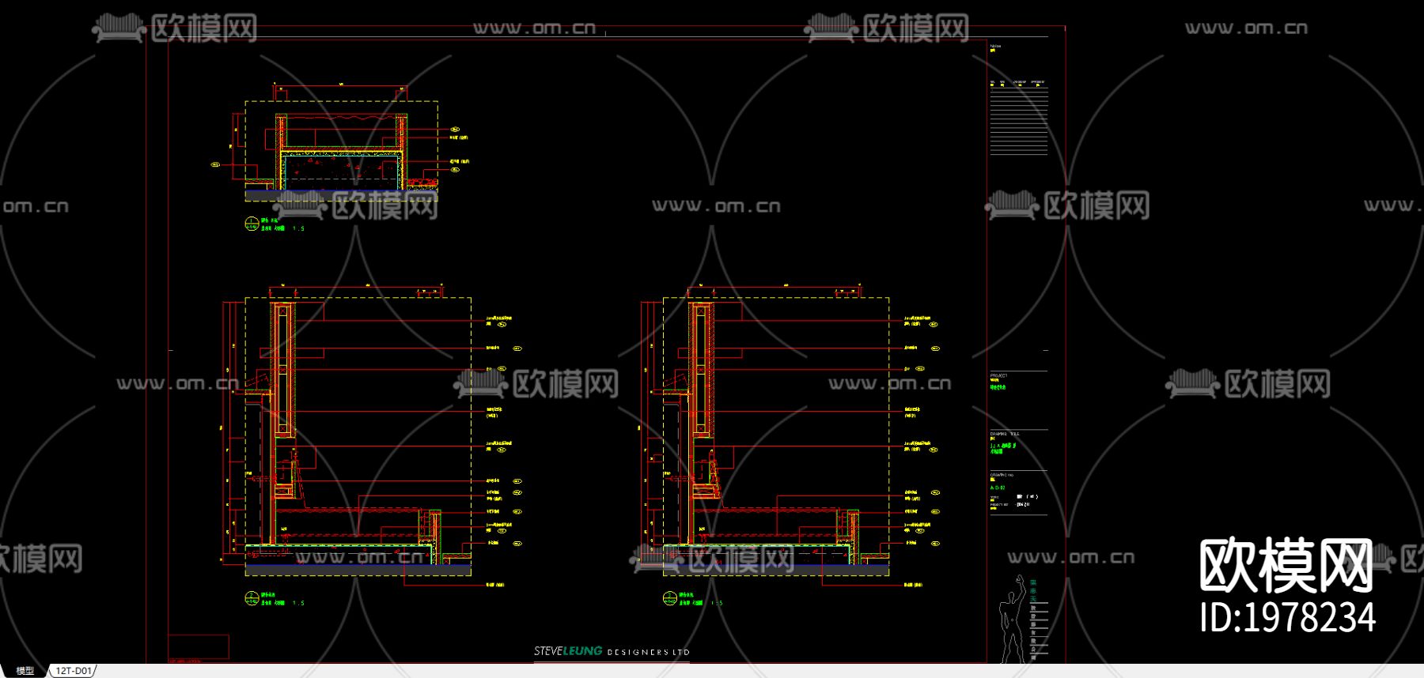
Task: Click the Notes heading in the title block
Action: pyautogui.click(x=995, y=47)
